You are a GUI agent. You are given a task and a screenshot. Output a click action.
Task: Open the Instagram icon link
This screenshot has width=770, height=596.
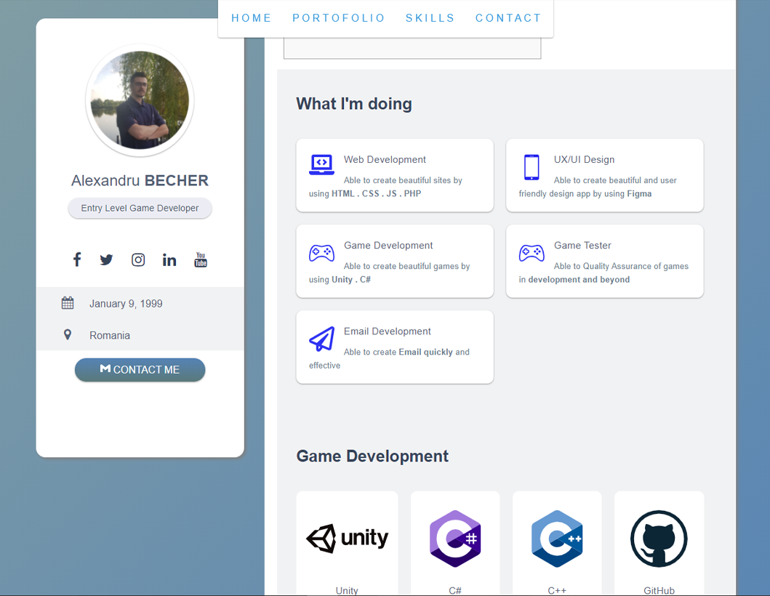[x=138, y=259]
